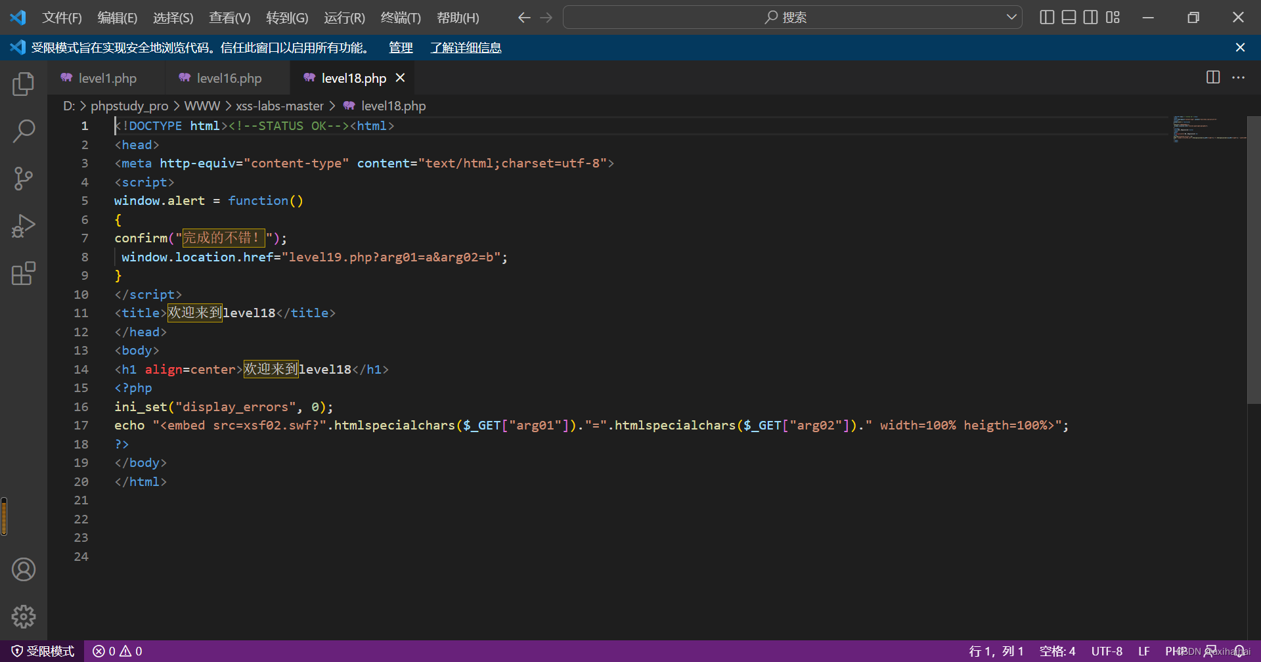
Task: Open Run and Debug panel
Action: (24, 225)
